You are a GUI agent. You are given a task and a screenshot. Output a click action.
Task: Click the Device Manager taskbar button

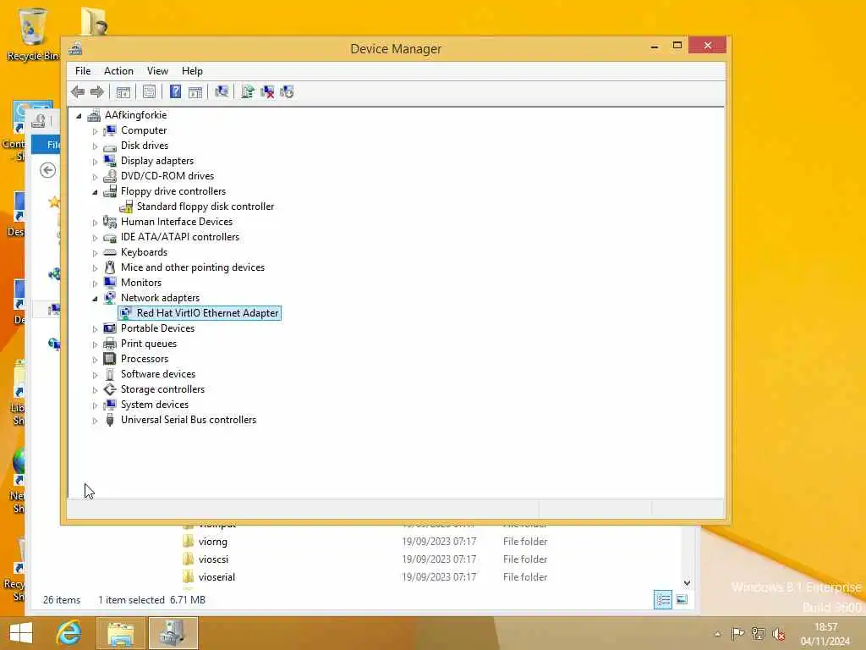(173, 633)
